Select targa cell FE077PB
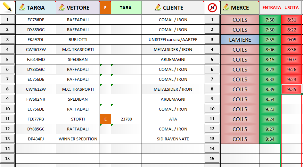303x167 pixels. pos(36,119)
